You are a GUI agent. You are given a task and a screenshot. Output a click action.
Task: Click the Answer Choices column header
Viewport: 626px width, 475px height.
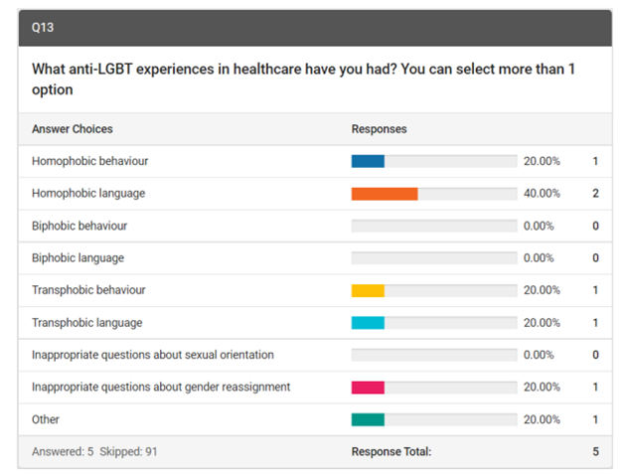(72, 129)
